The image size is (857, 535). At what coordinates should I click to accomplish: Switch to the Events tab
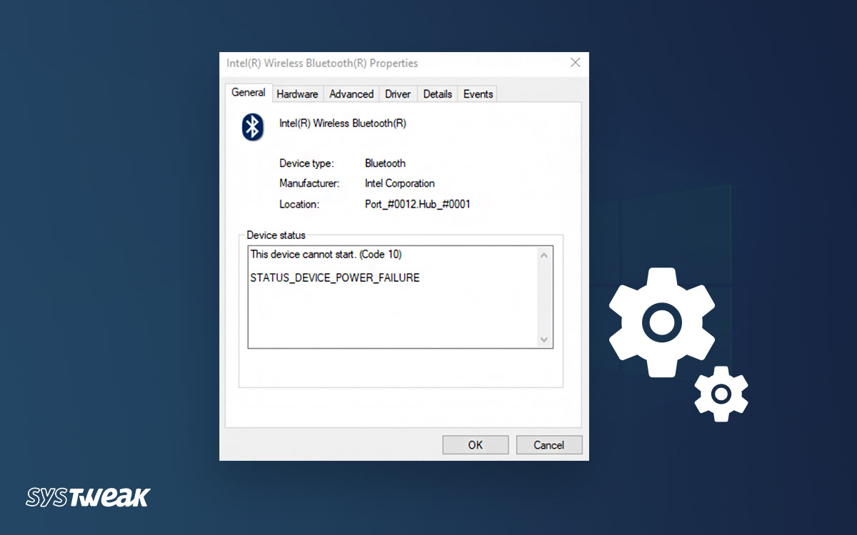[477, 93]
